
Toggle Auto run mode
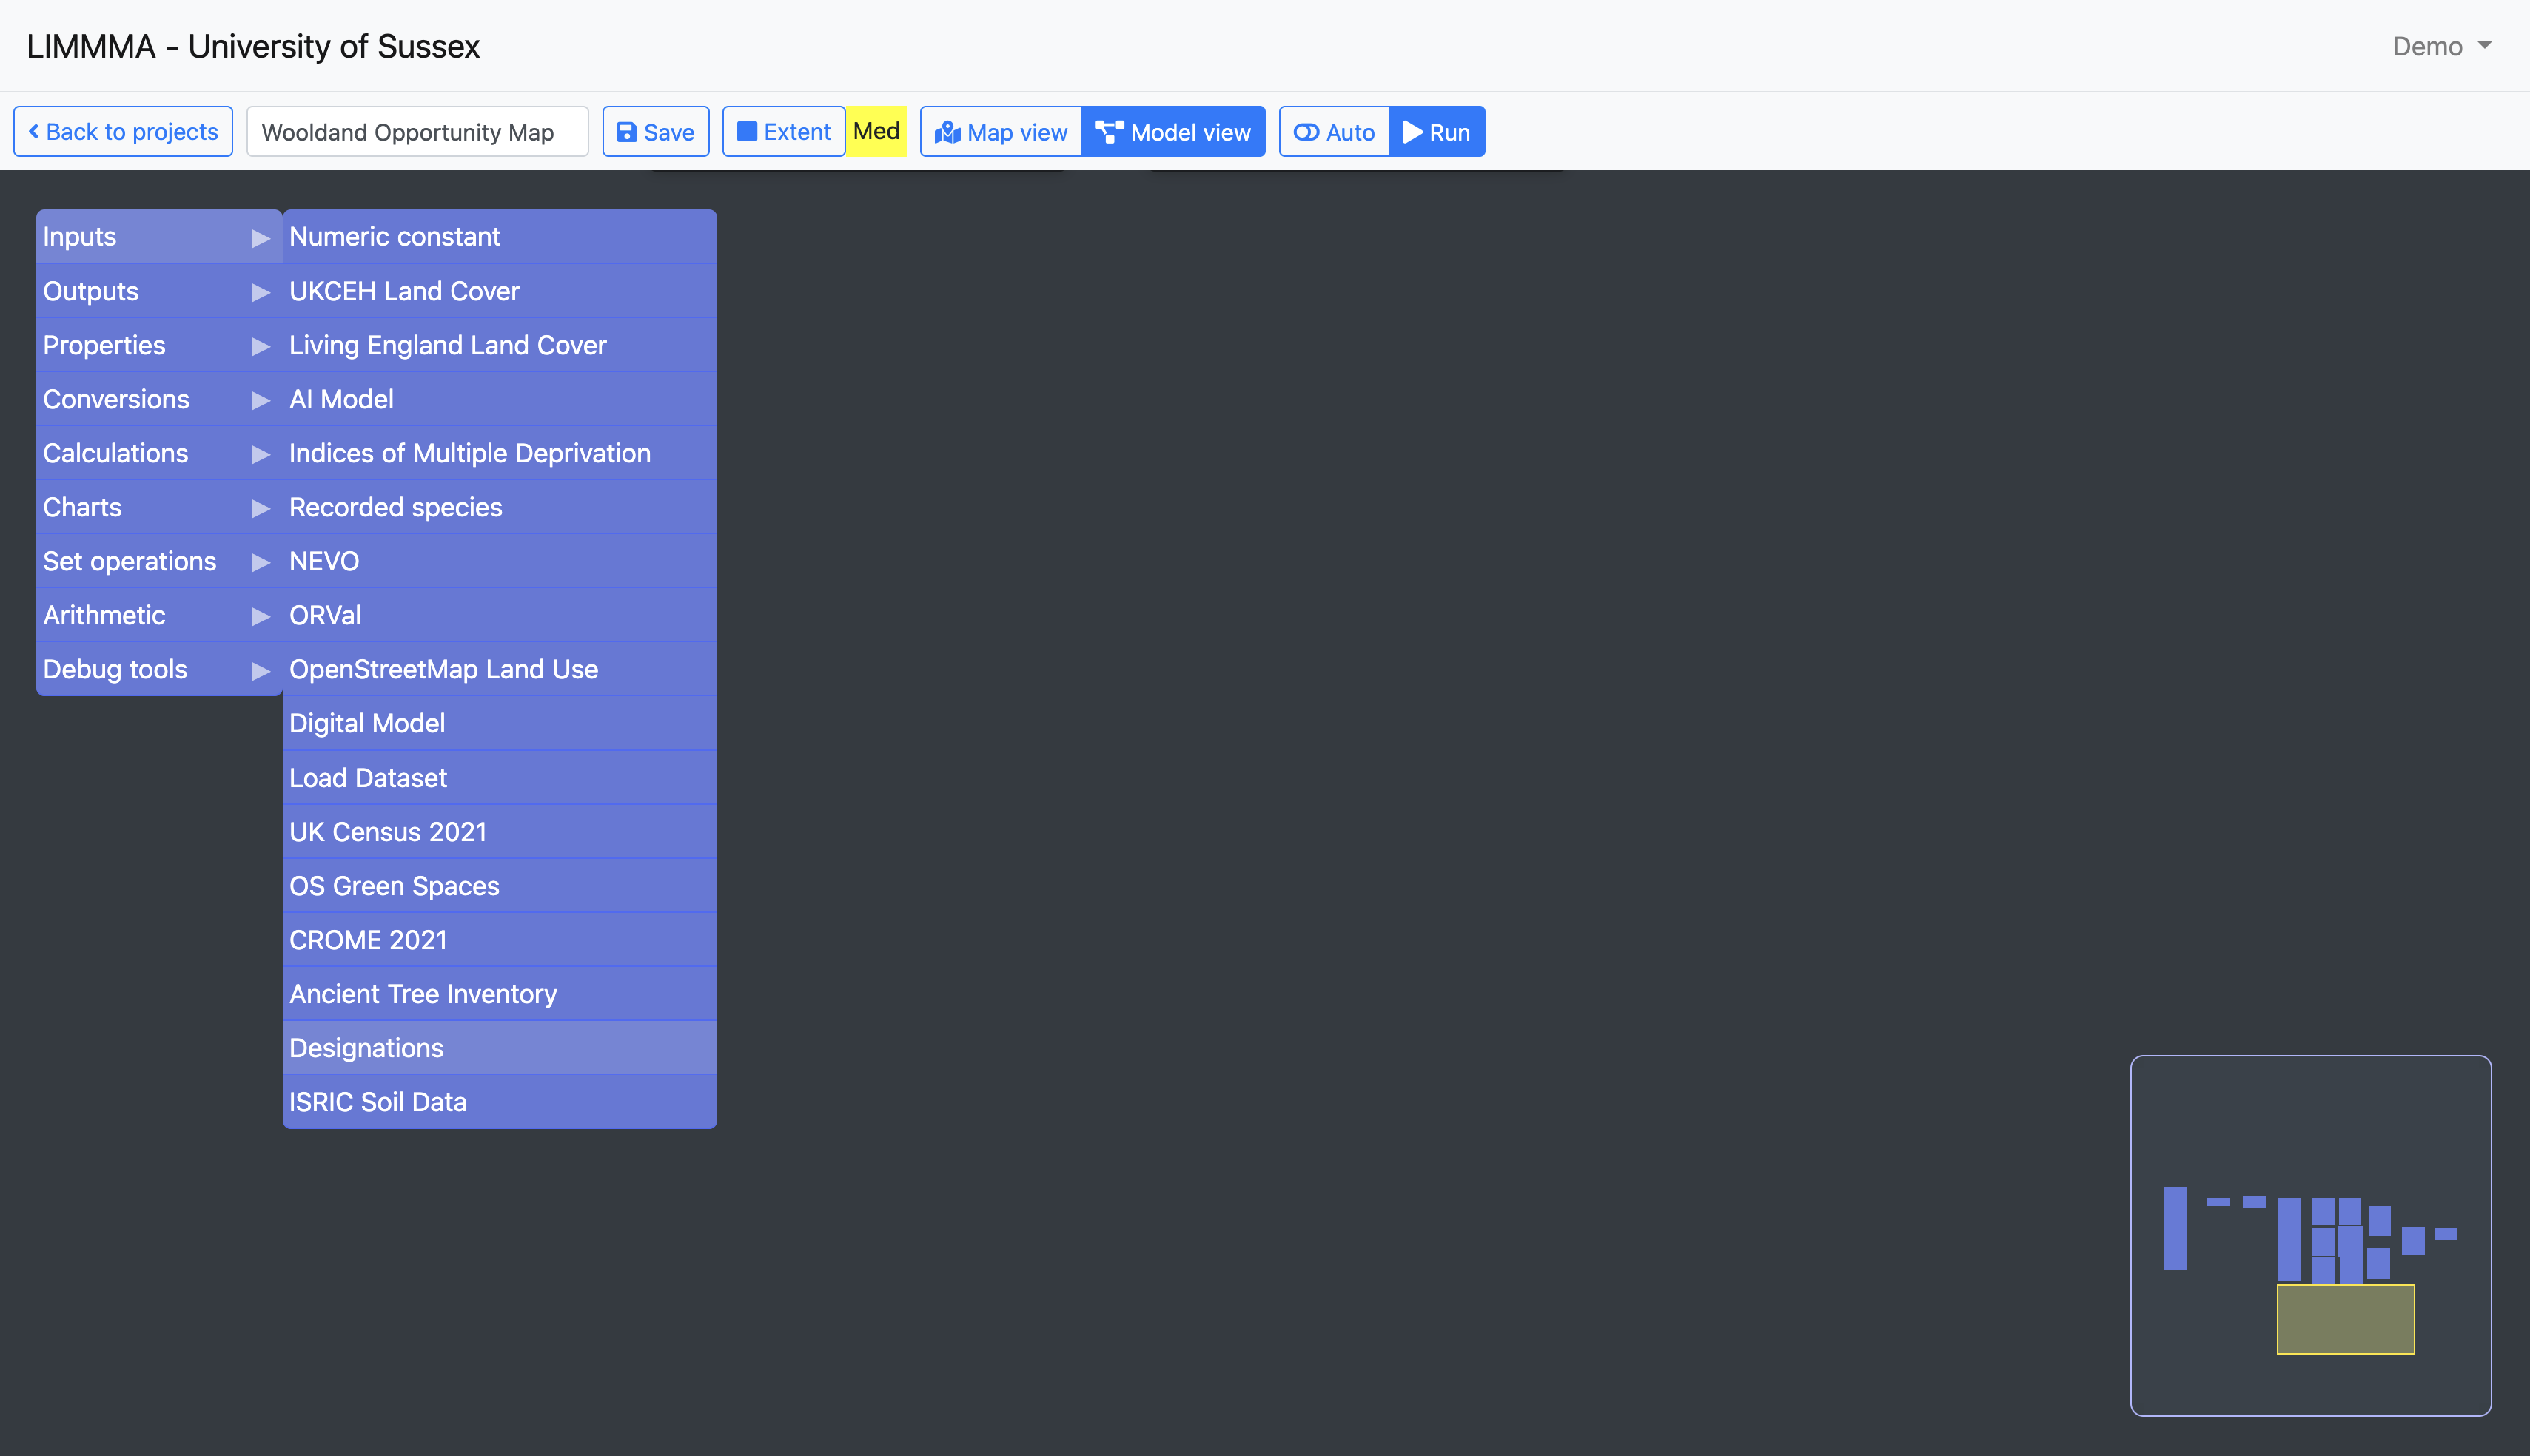[x=1335, y=132]
